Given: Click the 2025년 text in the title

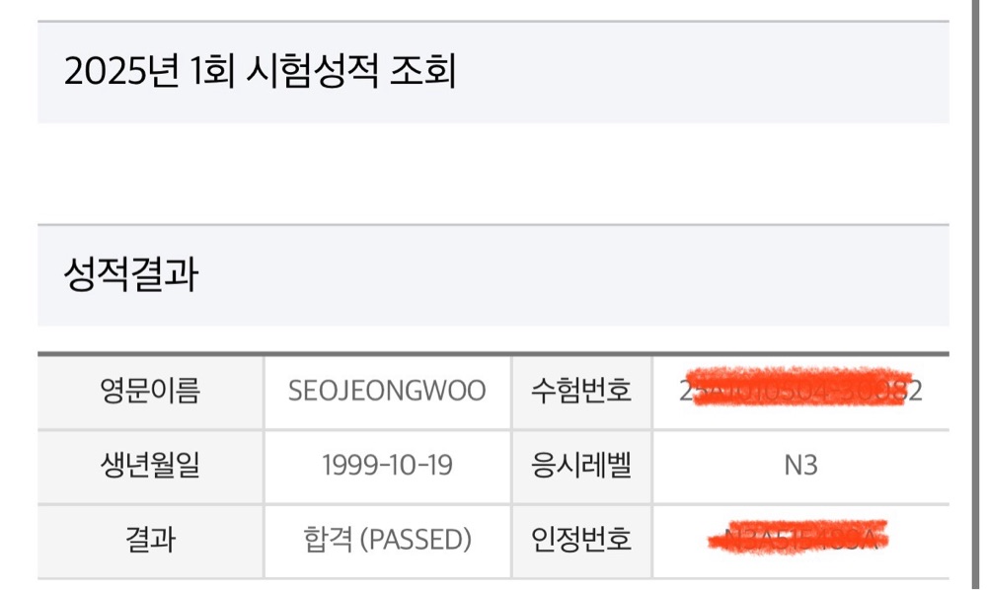Looking at the screenshot, I should point(122,70).
